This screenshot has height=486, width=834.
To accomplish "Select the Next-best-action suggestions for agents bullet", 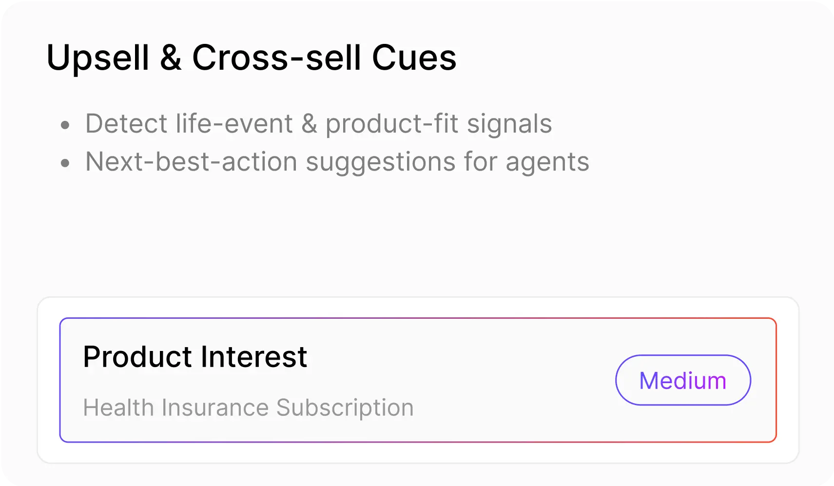I will tap(337, 161).
